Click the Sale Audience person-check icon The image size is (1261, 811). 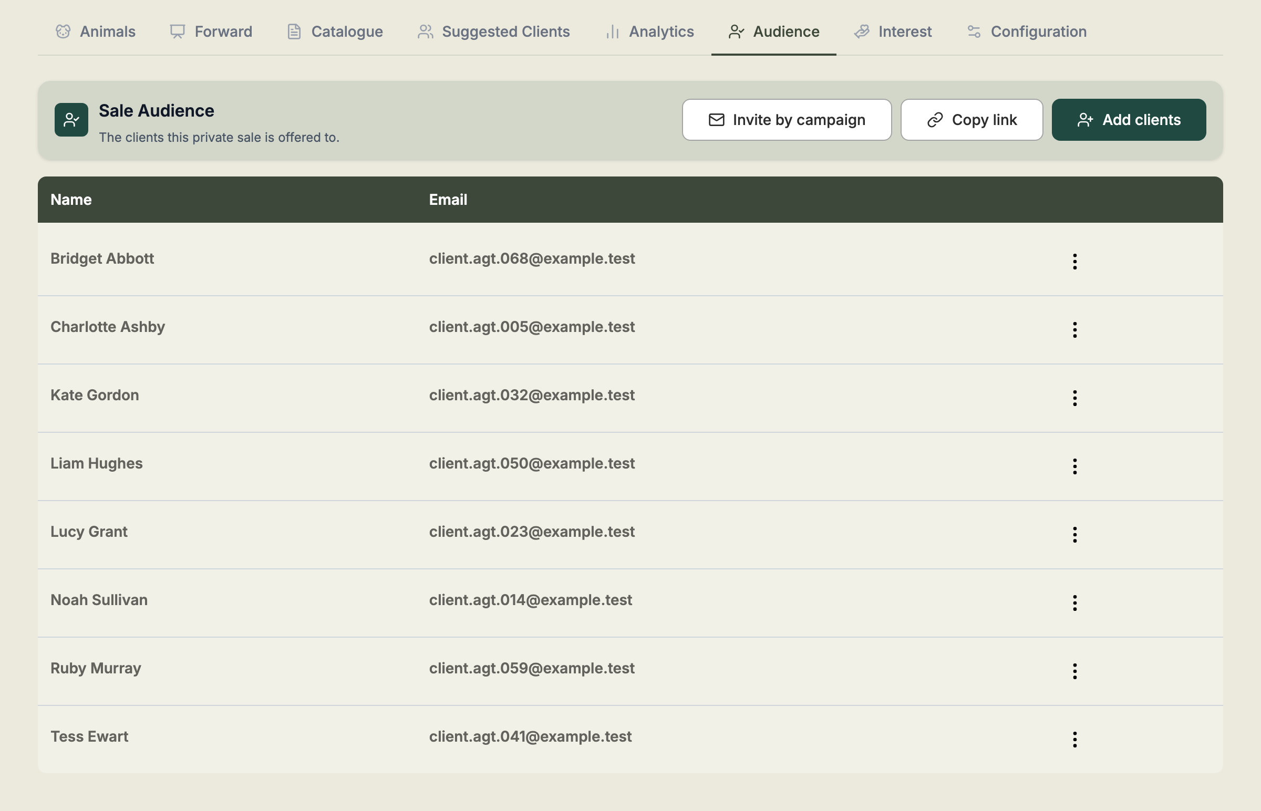71,120
